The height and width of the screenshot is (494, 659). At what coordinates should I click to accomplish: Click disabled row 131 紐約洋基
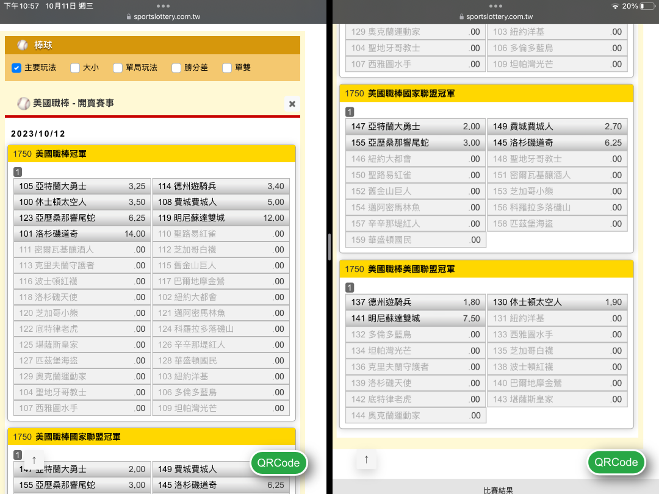[x=557, y=318]
